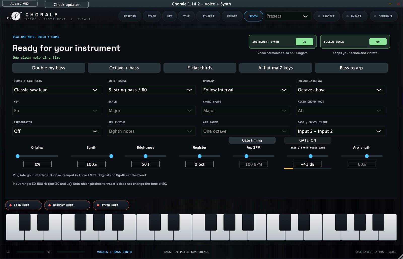Click the Synth slider handle
The width and height of the screenshot is (403, 259).
point(111,156)
